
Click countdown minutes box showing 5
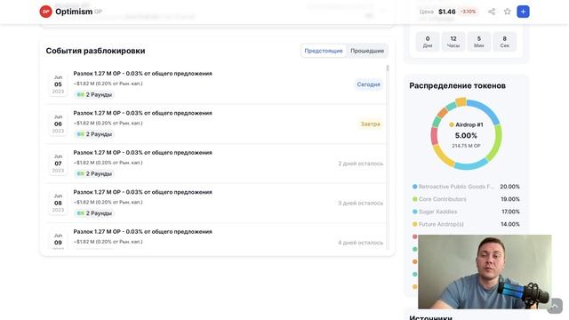pyautogui.click(x=479, y=42)
